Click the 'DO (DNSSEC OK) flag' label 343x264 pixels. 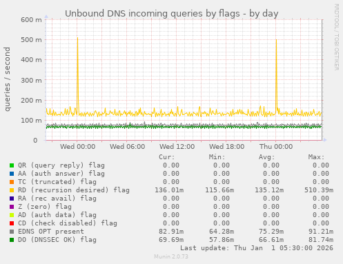click(57, 240)
